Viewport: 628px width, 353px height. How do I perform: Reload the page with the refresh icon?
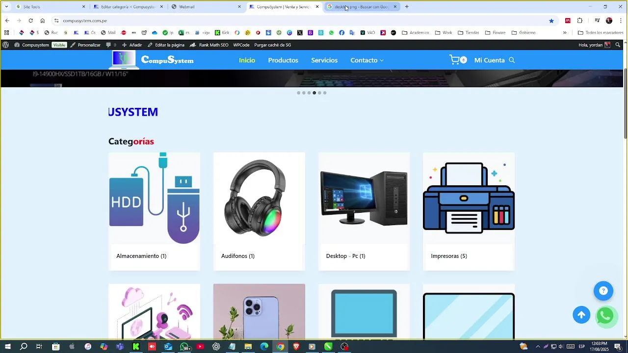pyautogui.click(x=30, y=21)
